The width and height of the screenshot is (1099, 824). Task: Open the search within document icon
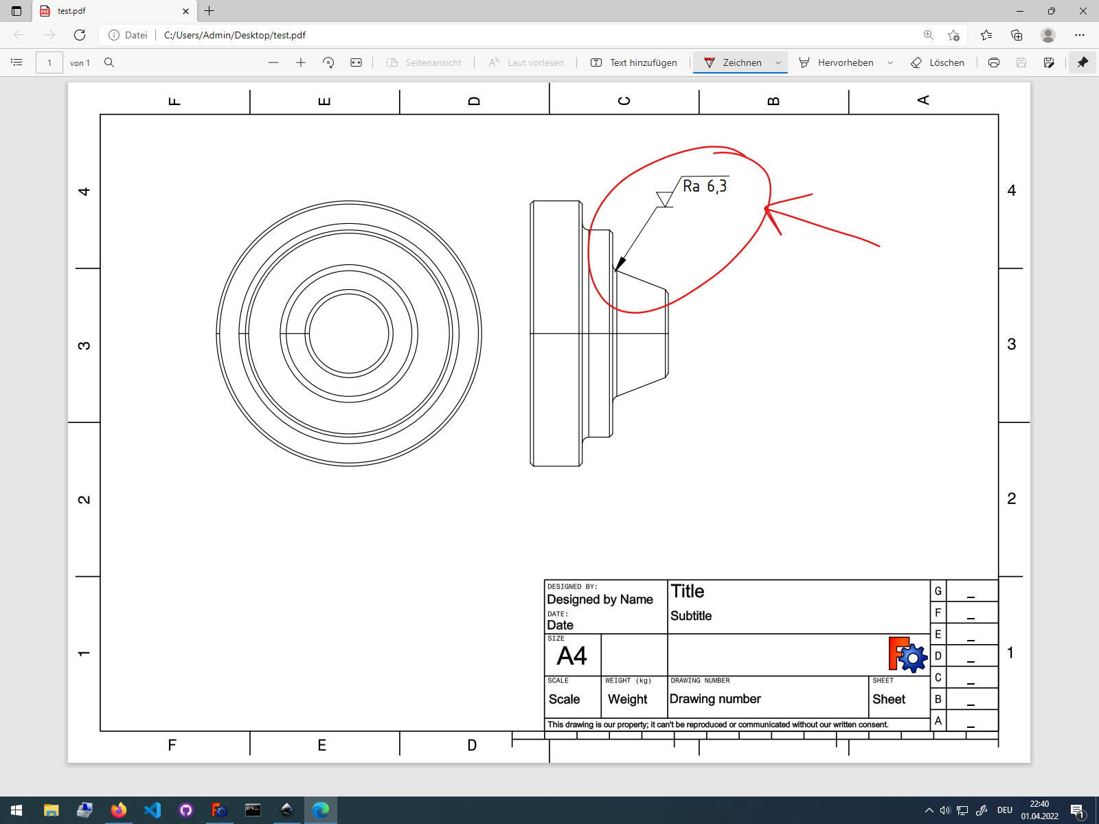pyautogui.click(x=110, y=62)
